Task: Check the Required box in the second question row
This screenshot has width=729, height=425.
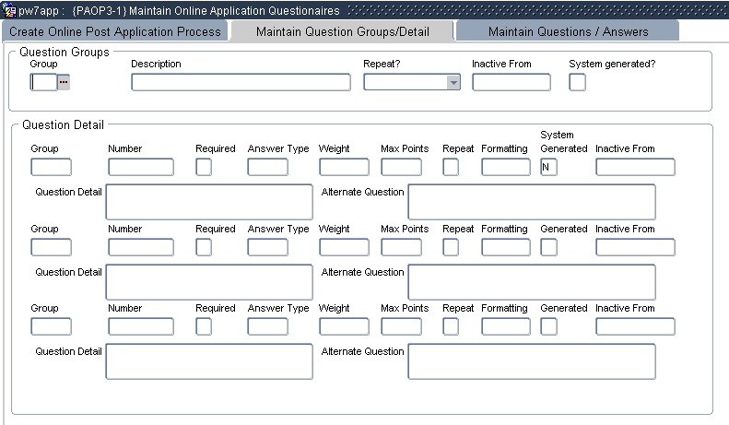Action: point(204,247)
